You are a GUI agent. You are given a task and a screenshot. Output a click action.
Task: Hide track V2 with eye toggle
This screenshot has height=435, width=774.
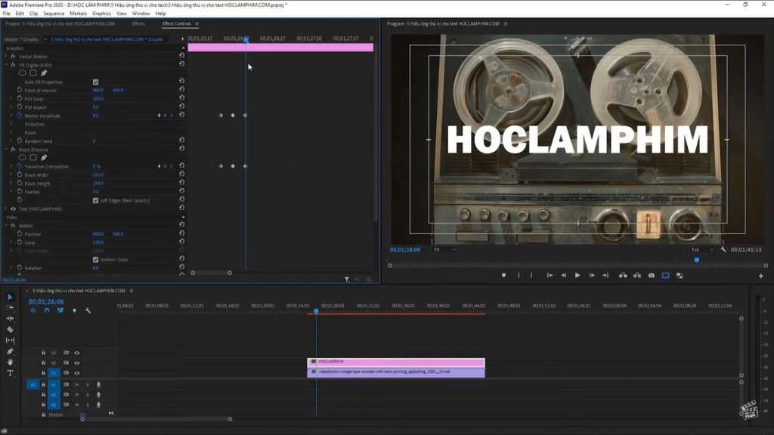[76, 362]
